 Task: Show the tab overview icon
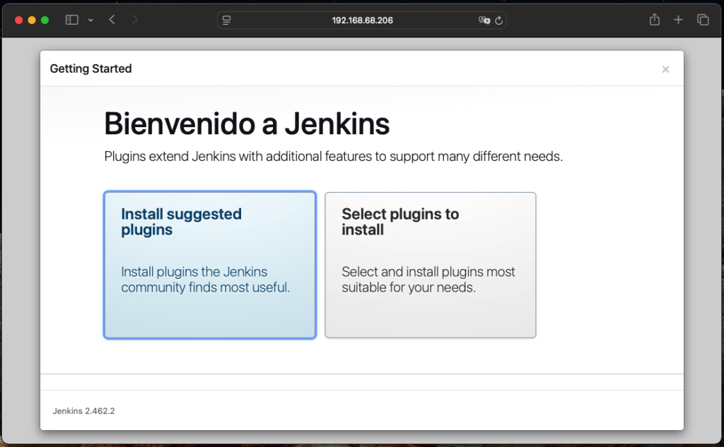[x=703, y=20]
